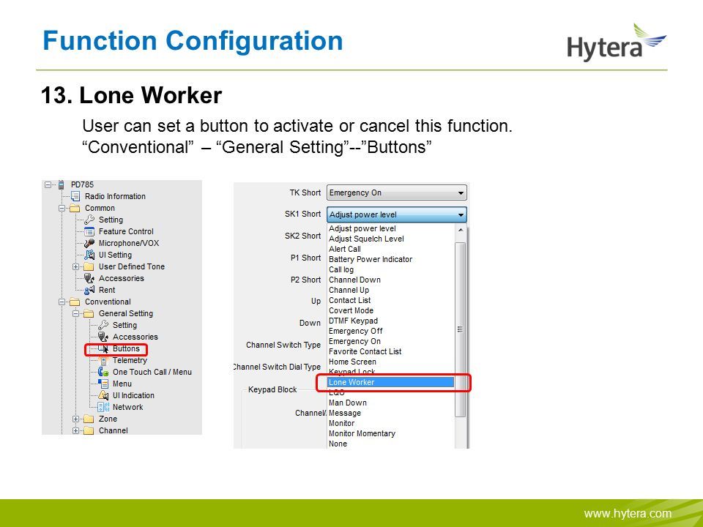Viewport: 703px width, 527px height.
Task: Expand the User Defined Tone node
Action: [x=75, y=266]
